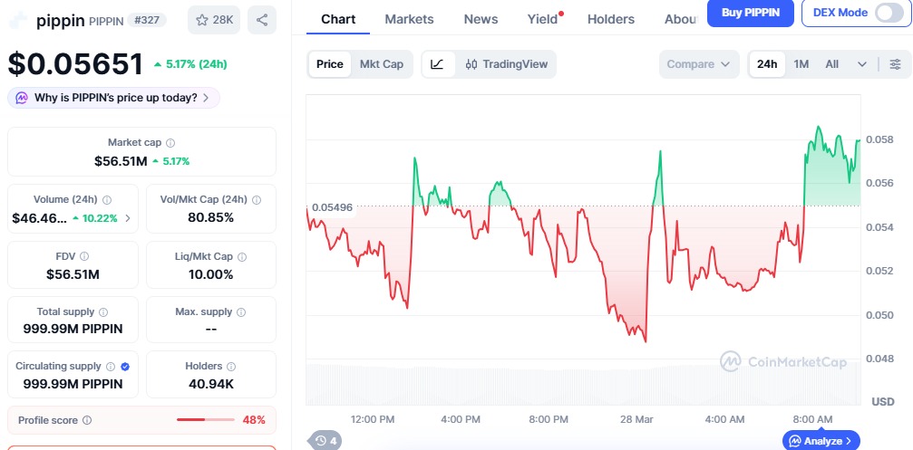The height and width of the screenshot is (450, 913).
Task: Choose the 1M time range
Action: tap(801, 64)
